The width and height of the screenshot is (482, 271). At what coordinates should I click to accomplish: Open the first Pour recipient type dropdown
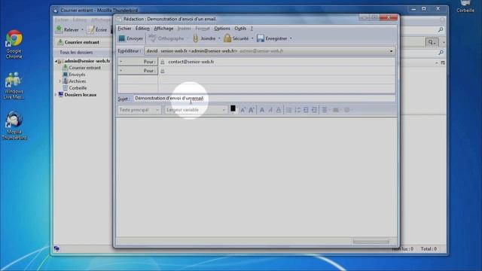click(137, 62)
